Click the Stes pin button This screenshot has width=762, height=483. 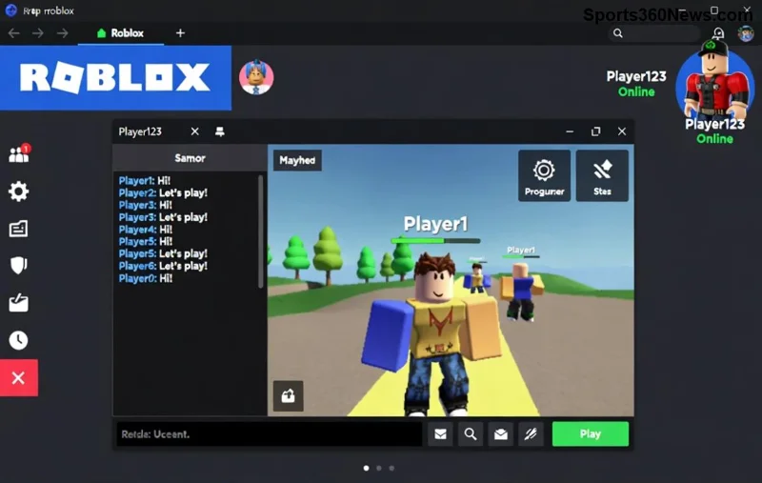coord(602,175)
